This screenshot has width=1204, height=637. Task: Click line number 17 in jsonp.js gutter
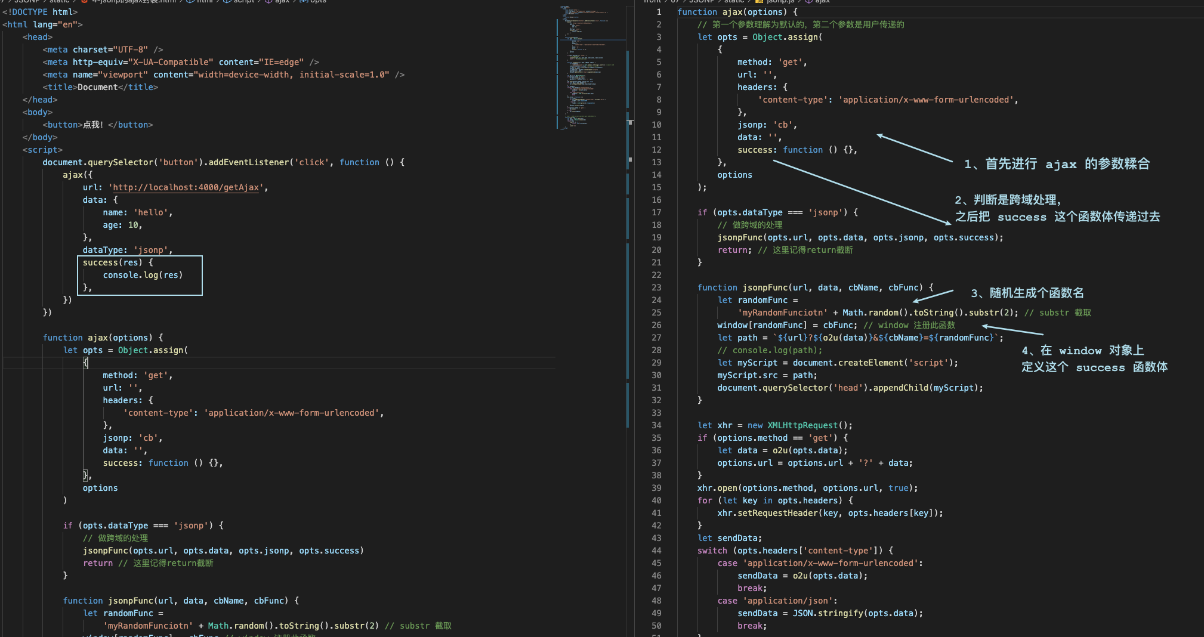tap(656, 212)
